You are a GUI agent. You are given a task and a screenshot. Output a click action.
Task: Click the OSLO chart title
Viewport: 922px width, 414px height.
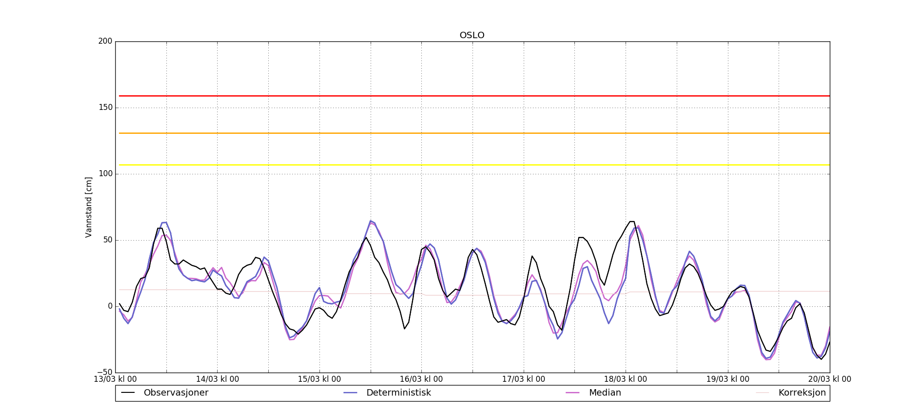coord(472,35)
